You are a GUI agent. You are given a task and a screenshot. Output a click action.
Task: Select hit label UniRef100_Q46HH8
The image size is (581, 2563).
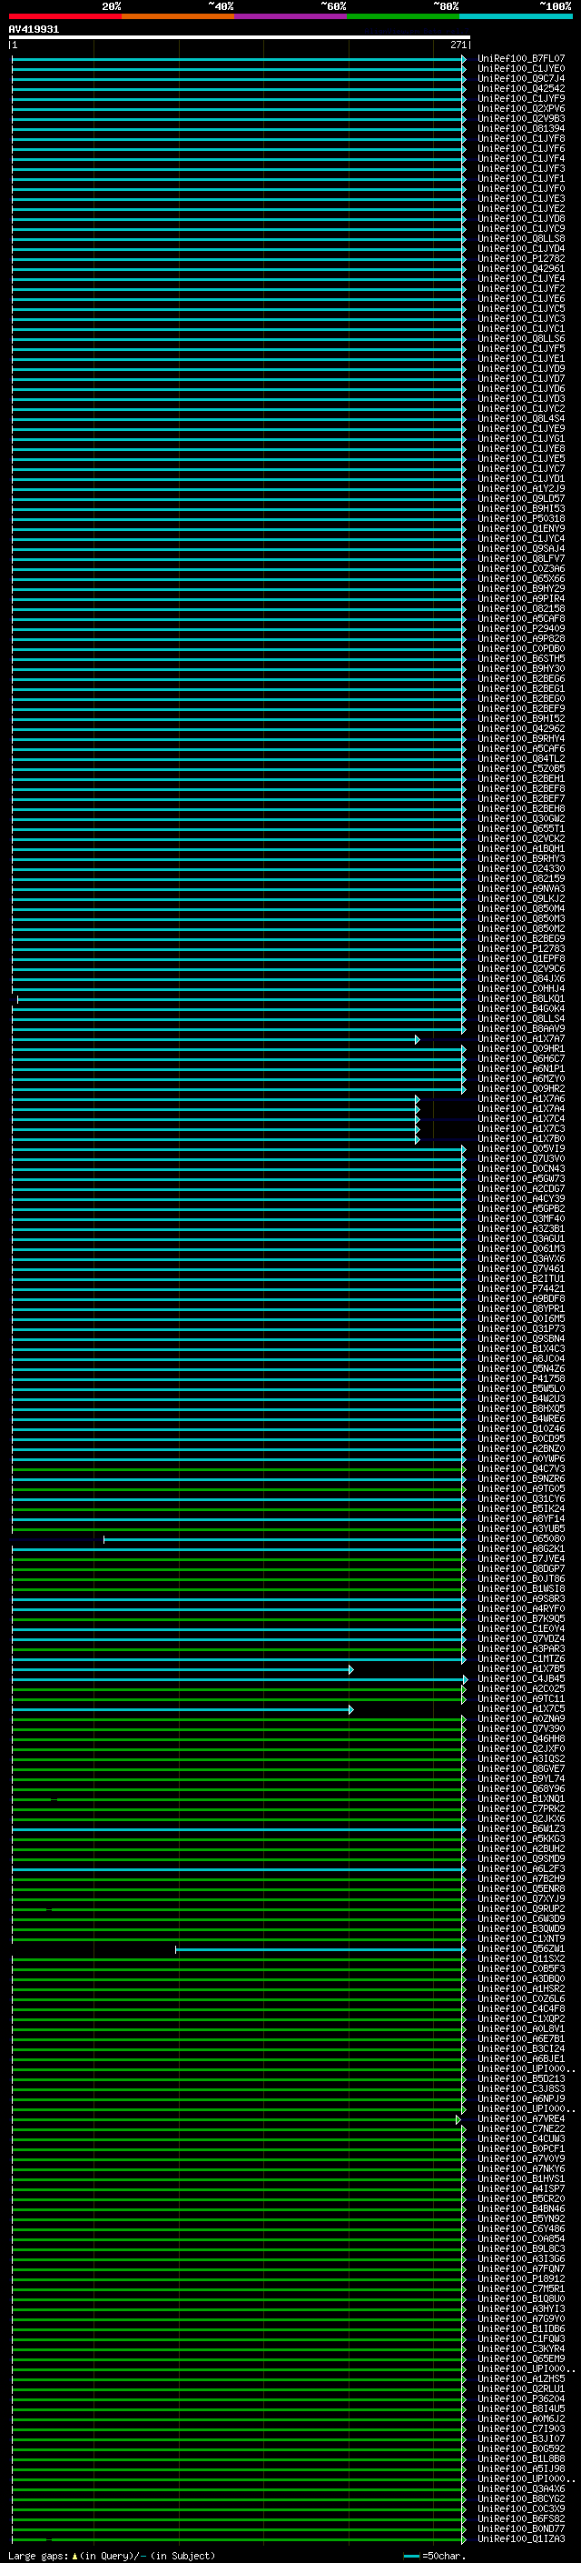tap(521, 1738)
